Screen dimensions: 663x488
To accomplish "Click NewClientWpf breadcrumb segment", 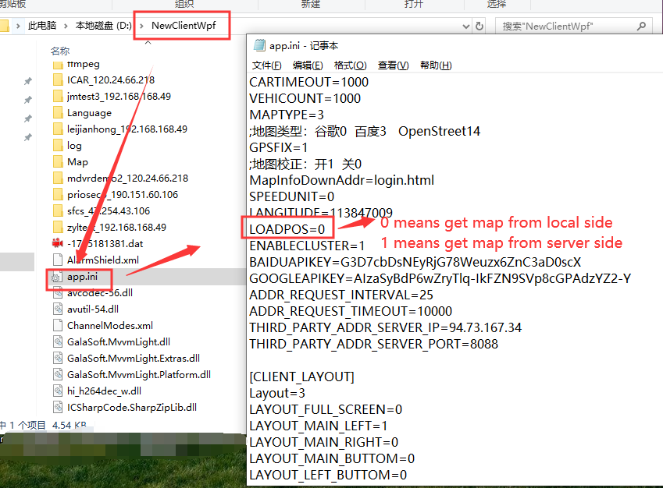I will coord(184,26).
